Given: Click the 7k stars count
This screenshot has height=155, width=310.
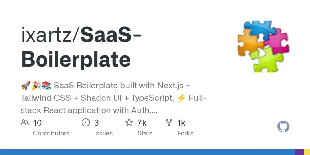Looking at the screenshot, I should pyautogui.click(x=142, y=123).
